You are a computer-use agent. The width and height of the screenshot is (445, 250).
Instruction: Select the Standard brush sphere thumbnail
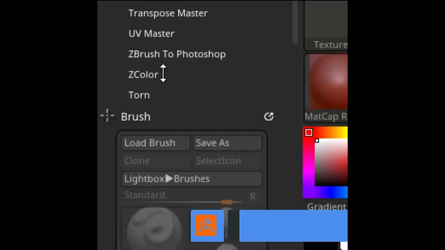[x=154, y=227]
